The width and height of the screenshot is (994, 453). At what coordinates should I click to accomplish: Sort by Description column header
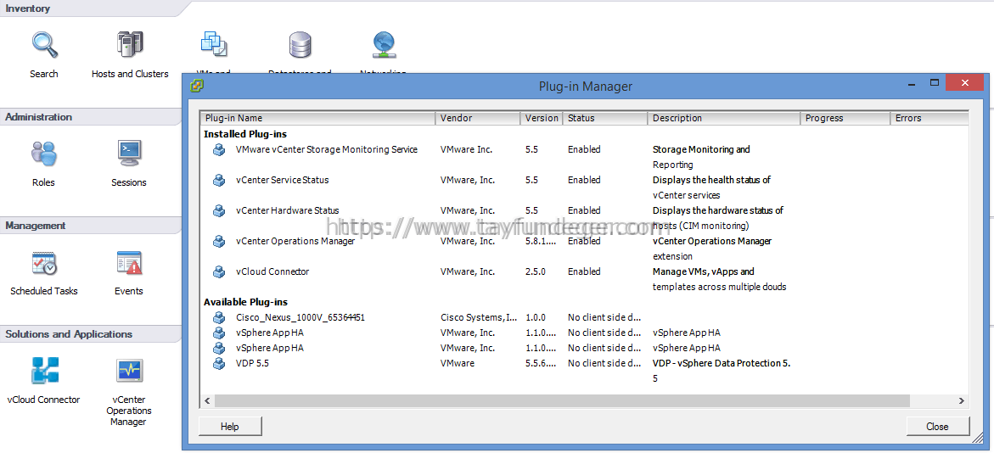pos(724,119)
